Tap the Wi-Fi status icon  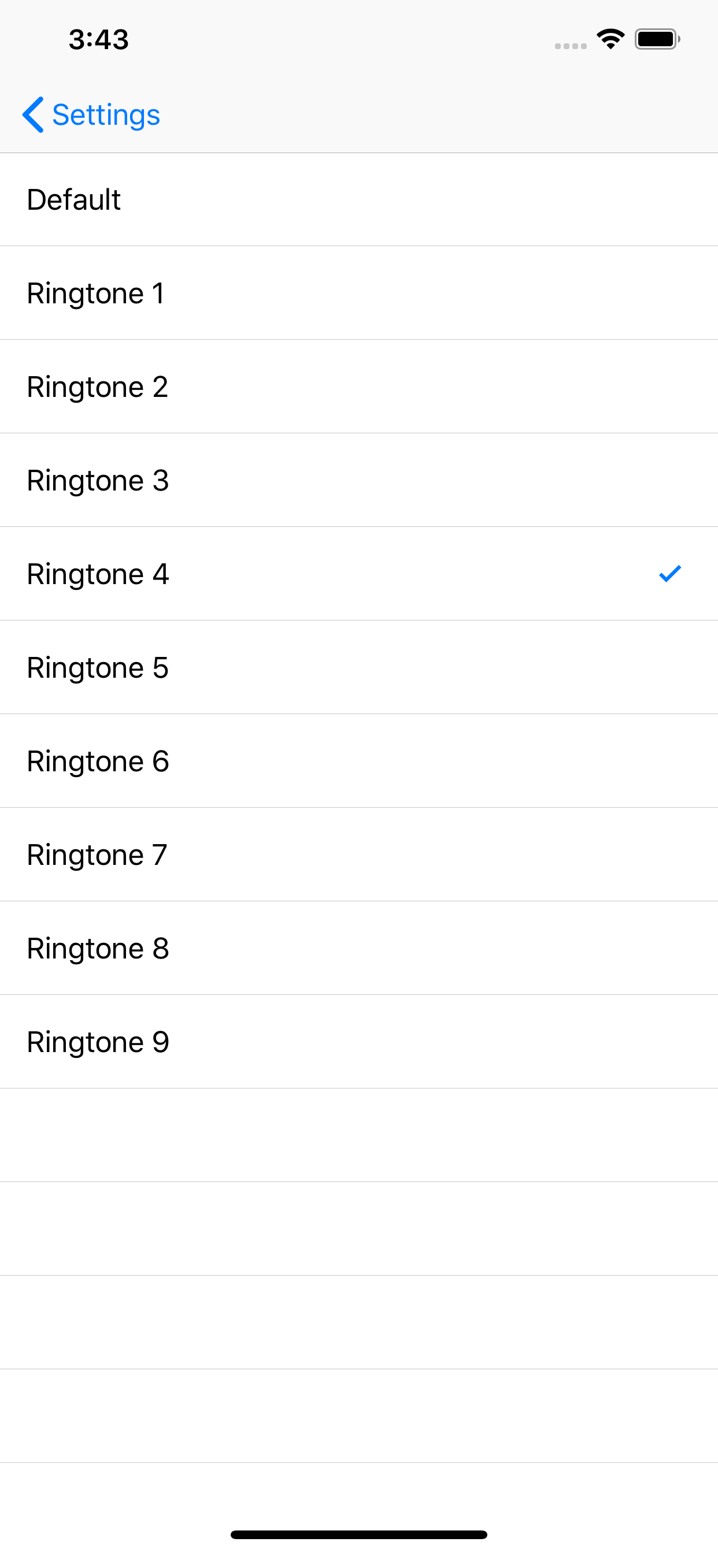(610, 39)
